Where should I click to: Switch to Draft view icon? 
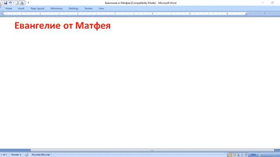click(246, 155)
